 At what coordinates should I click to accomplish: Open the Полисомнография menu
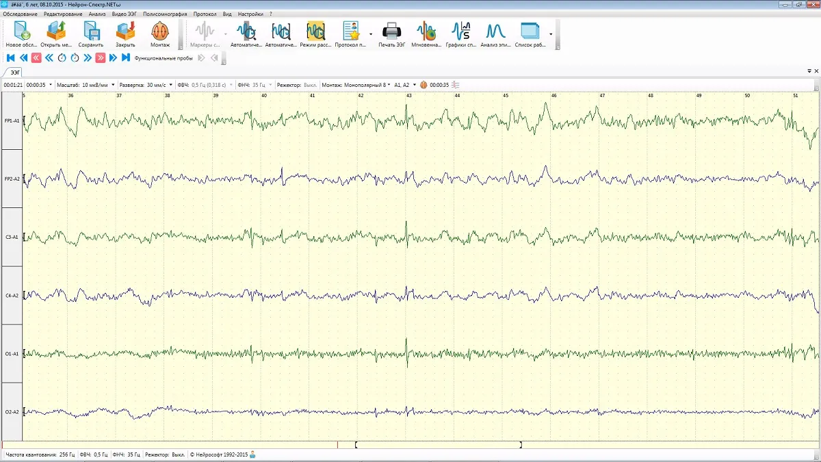166,14
